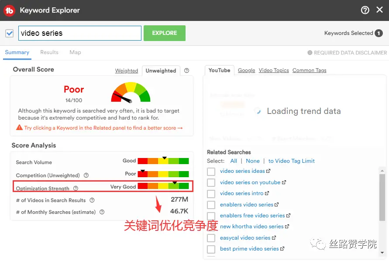Open external link icon for video series ideas

click(x=268, y=171)
